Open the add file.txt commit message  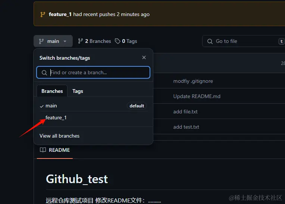(185, 112)
